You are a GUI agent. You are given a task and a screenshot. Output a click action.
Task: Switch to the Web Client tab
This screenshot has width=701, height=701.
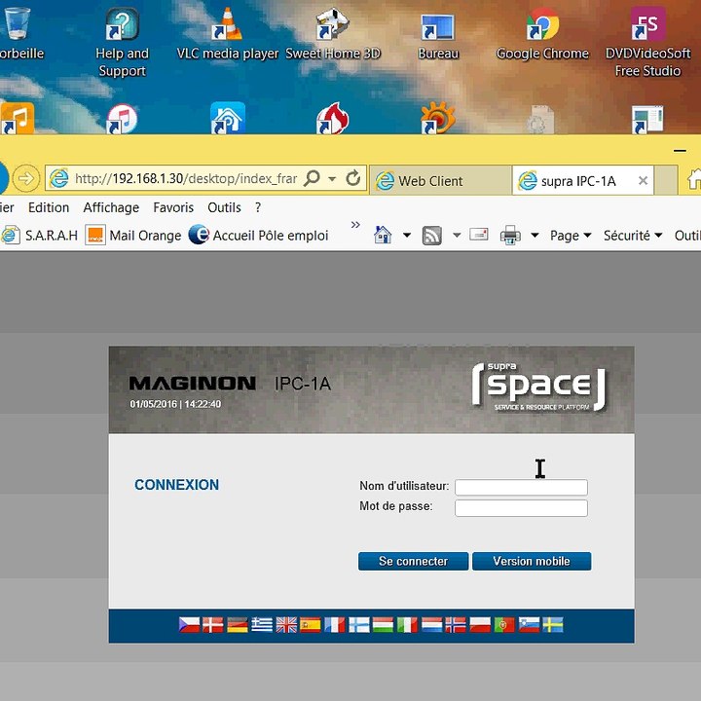pos(440,181)
